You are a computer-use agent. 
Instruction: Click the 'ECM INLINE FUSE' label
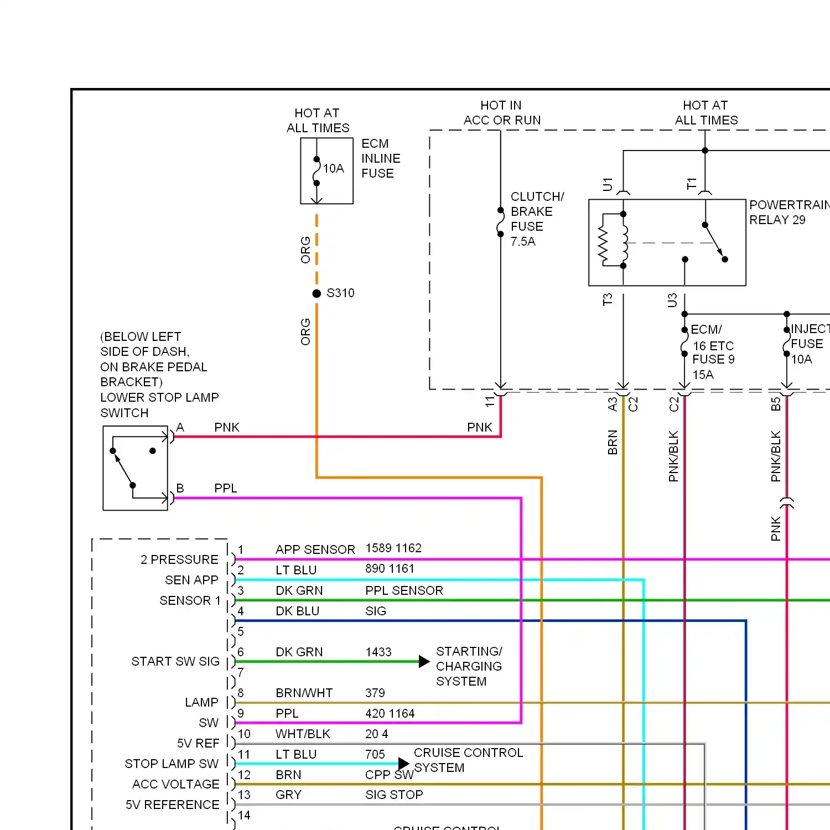click(381, 158)
